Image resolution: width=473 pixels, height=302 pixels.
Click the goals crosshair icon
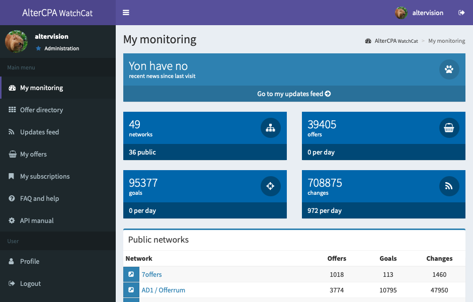[271, 186]
